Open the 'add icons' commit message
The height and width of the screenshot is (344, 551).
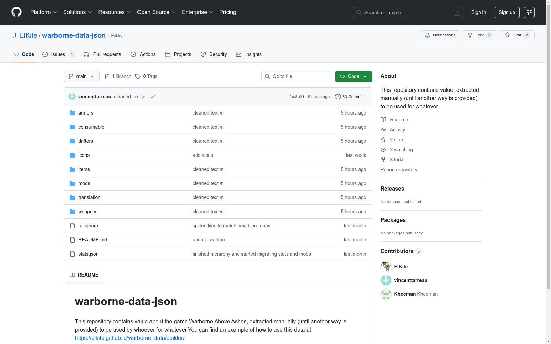click(x=203, y=155)
